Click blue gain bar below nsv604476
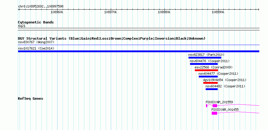This screenshot has height=130, width=268. 204,64
